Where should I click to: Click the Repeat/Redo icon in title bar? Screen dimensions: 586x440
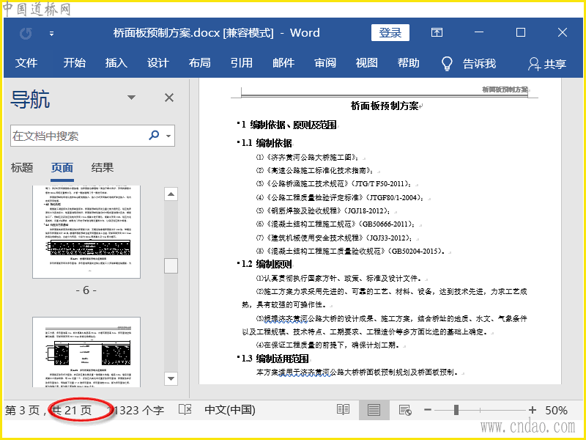(26, 33)
